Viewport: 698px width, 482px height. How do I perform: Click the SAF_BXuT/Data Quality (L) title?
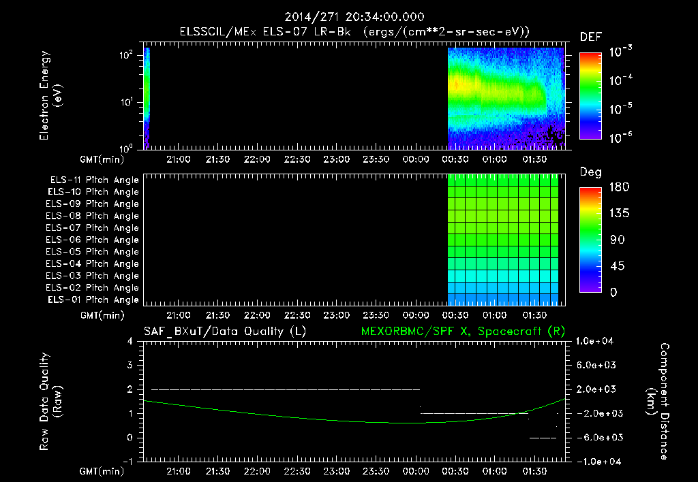[x=225, y=332]
